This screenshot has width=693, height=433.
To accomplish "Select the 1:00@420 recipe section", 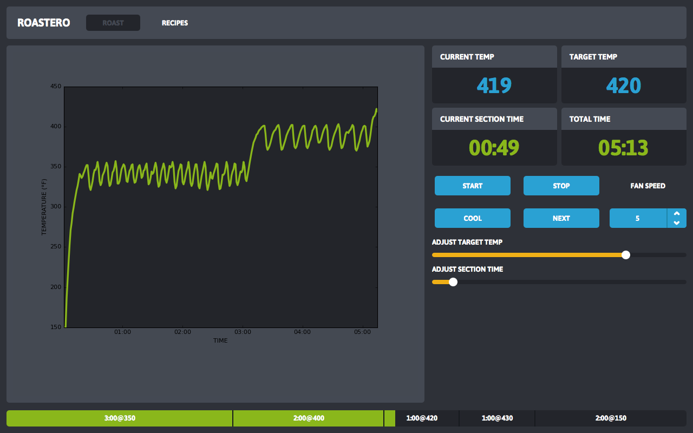I will point(422,418).
